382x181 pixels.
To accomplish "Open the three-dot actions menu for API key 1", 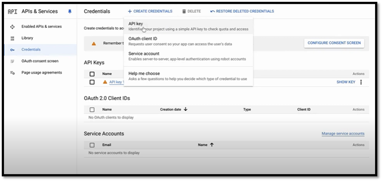I will click(x=361, y=82).
